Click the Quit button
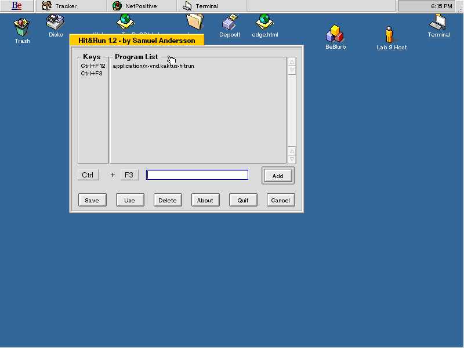The width and height of the screenshot is (464, 348). (243, 200)
